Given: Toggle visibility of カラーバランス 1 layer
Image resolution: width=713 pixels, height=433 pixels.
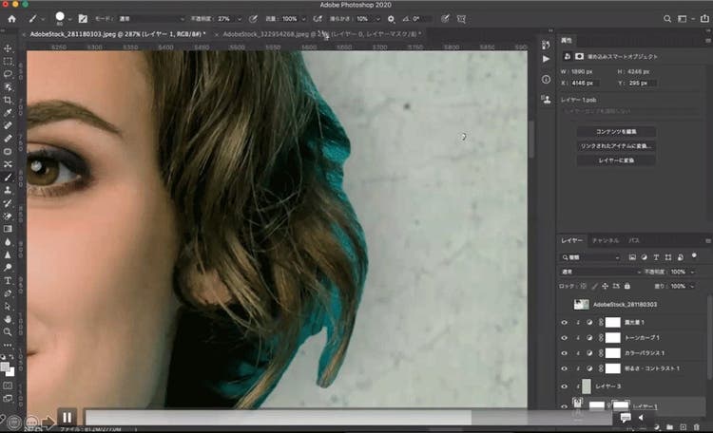Looking at the screenshot, I should [x=565, y=353].
